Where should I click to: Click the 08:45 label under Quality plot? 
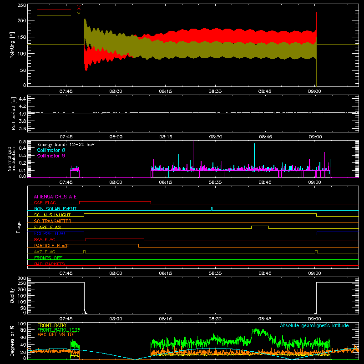265,319
